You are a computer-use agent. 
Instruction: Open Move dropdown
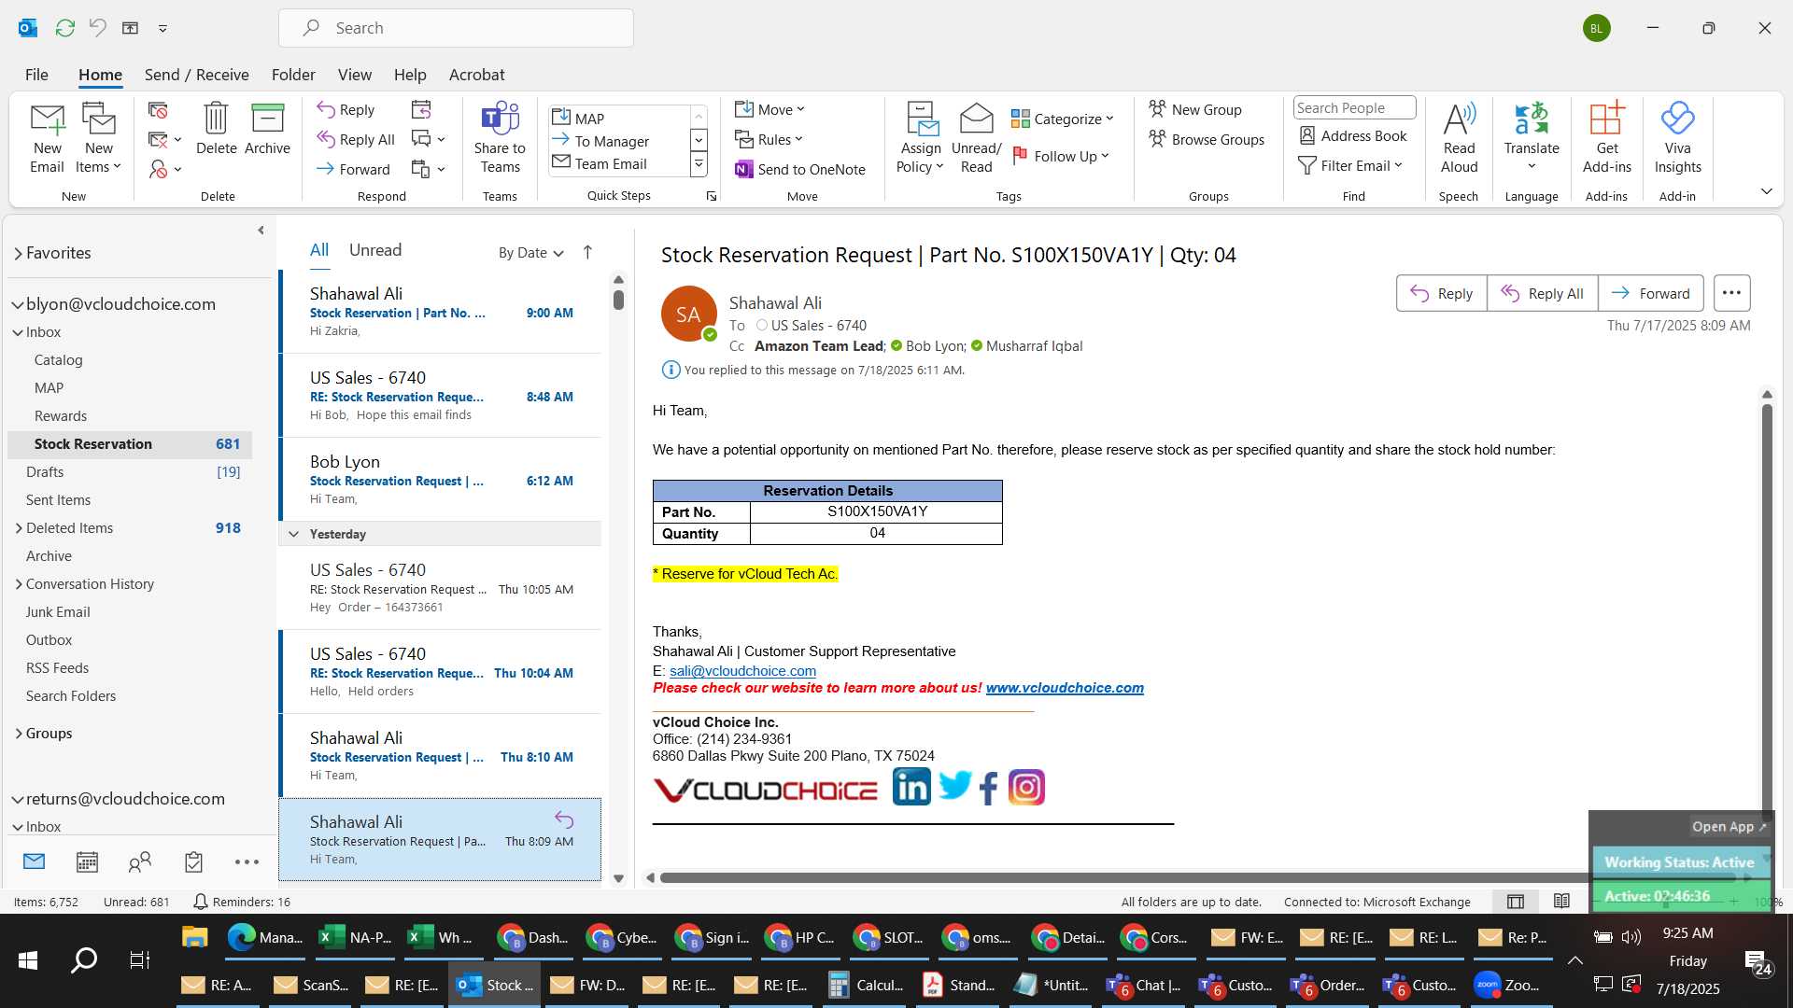click(769, 109)
